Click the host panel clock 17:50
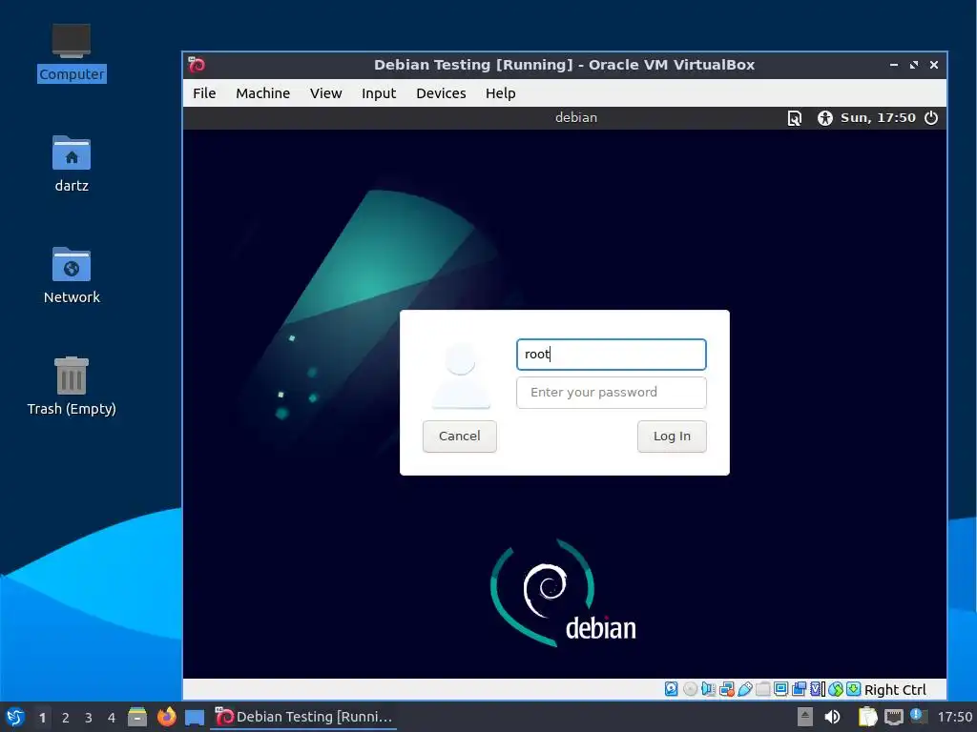 point(954,717)
